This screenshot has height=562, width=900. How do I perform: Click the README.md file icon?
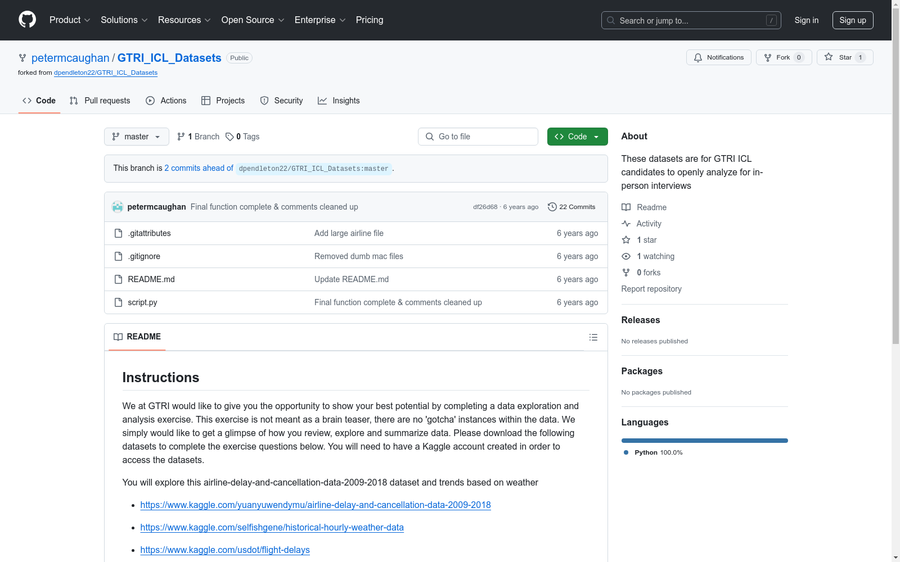118,279
